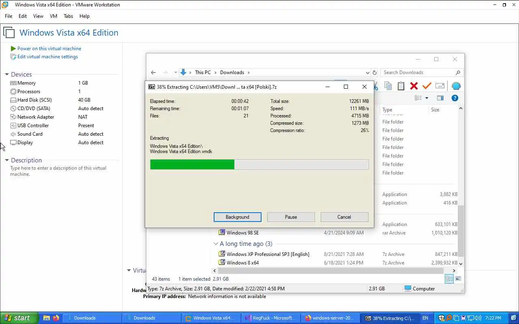519x324 pixels.
Task: Click the Paste clipboard icon in Explorer toolbar
Action: click(401, 86)
